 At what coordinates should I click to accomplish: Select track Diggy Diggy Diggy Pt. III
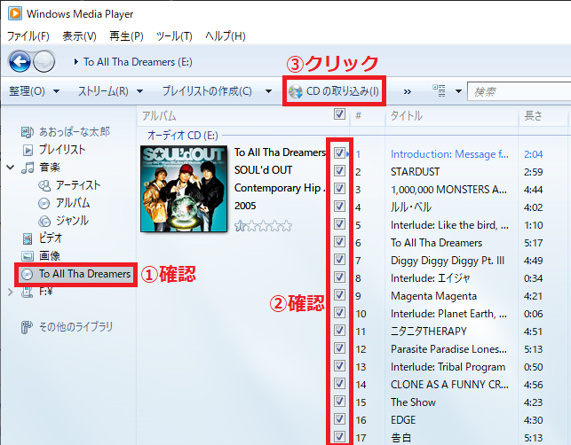tap(448, 261)
